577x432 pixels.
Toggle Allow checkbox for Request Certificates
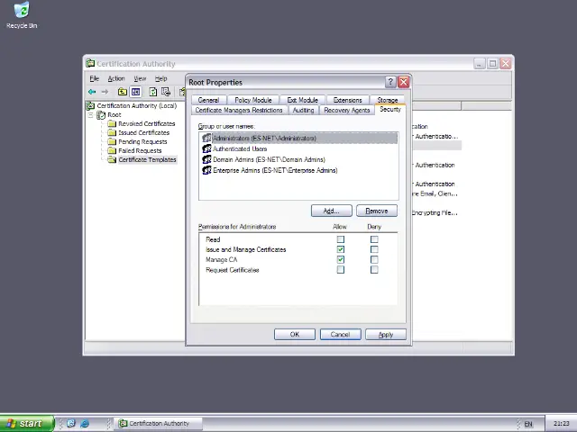pos(341,270)
